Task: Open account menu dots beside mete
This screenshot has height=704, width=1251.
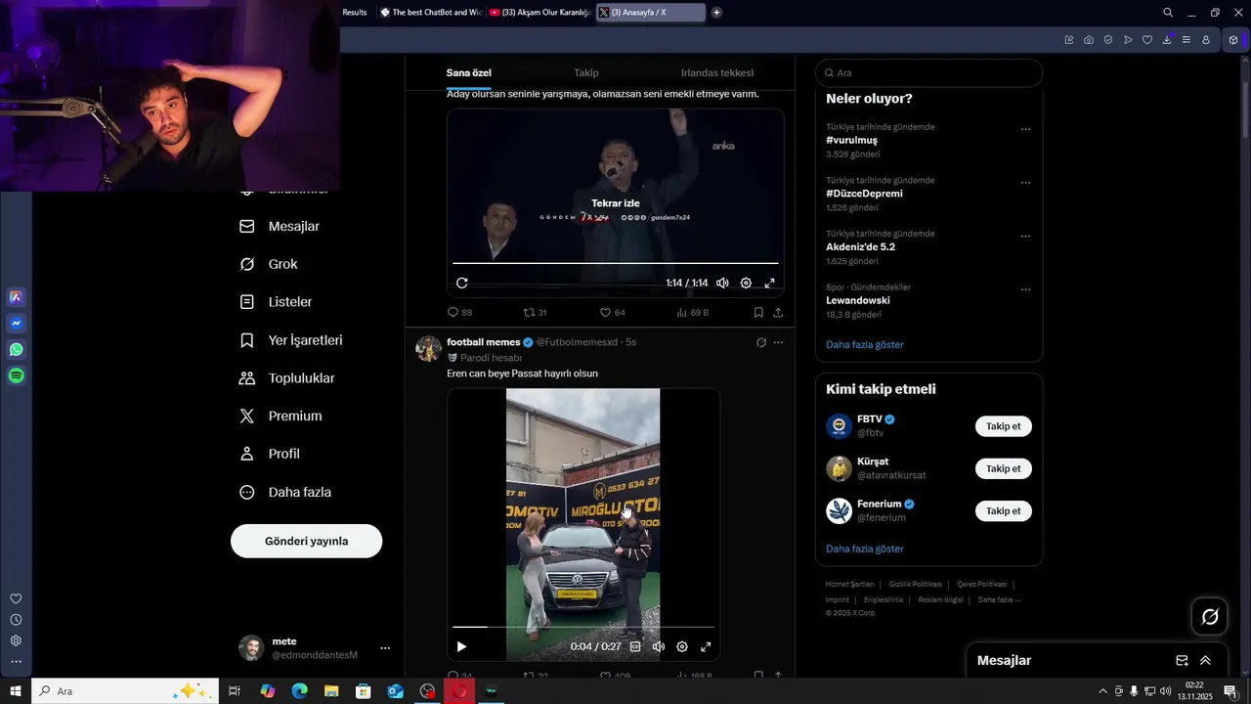Action: 385,648
